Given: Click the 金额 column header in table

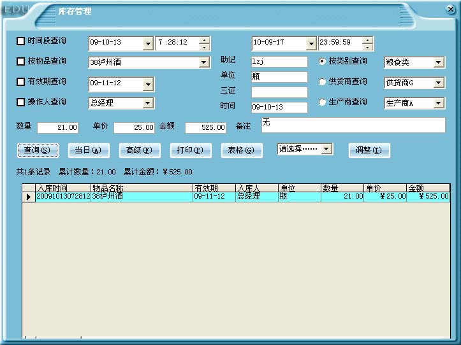Looking at the screenshot, I should tap(428, 188).
